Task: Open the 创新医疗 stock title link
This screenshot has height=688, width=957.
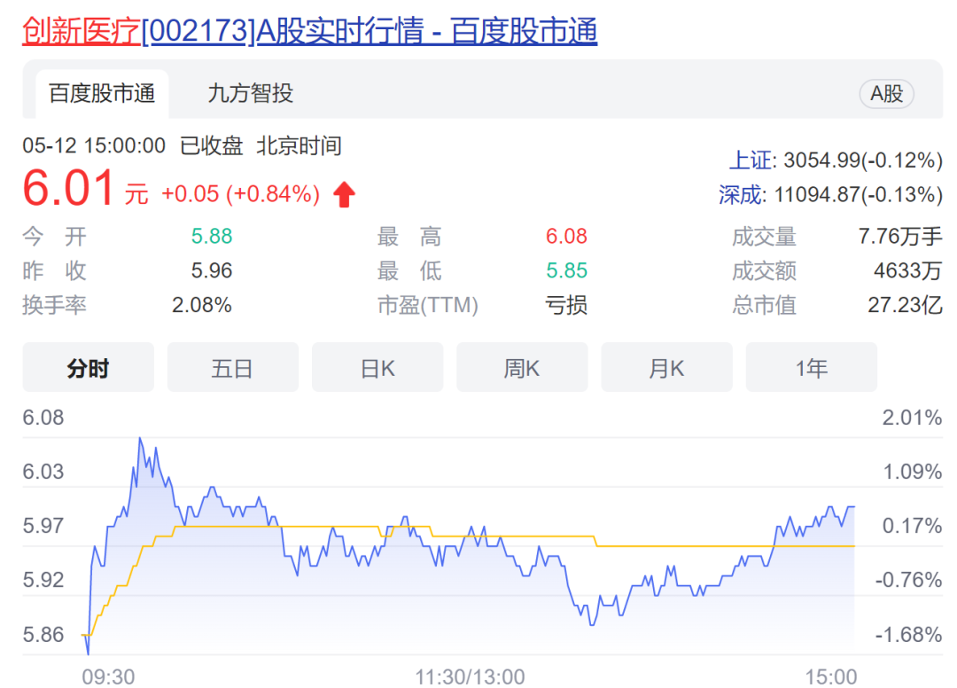Action: [309, 31]
